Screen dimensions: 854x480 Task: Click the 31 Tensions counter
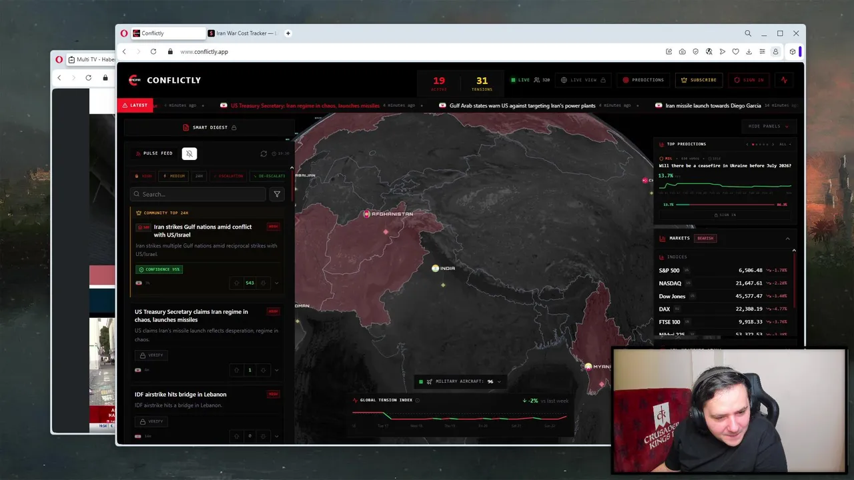click(482, 83)
